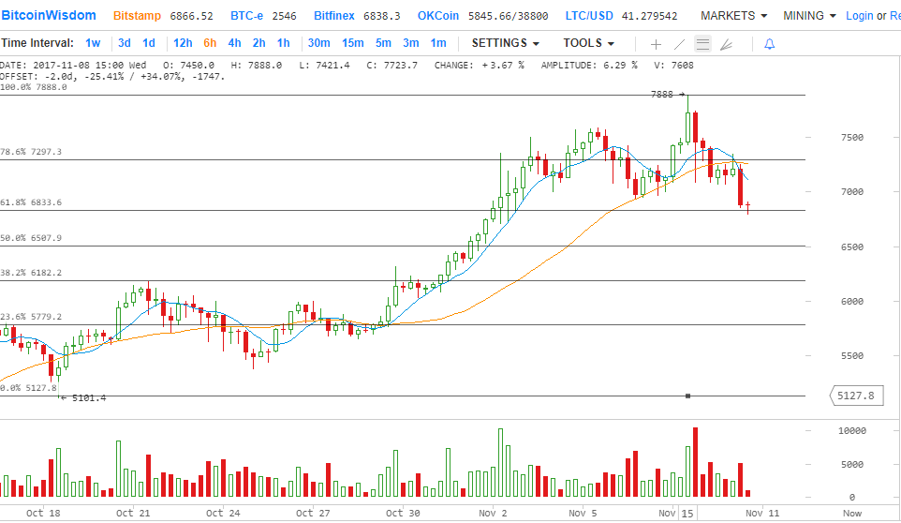
Task: Expand the MARKETS dropdown menu
Action: 733,16
